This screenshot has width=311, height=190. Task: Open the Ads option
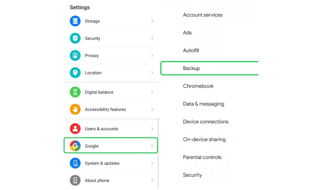(187, 32)
